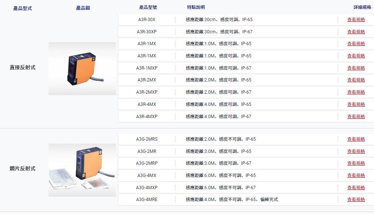Click the 4.0M IP-65 description for A3R-4MX
The width and height of the screenshot is (374, 214).
pyautogui.click(x=219, y=104)
